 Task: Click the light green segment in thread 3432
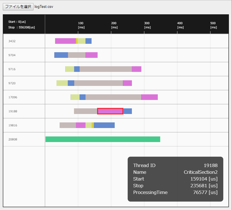(x=82, y=41)
